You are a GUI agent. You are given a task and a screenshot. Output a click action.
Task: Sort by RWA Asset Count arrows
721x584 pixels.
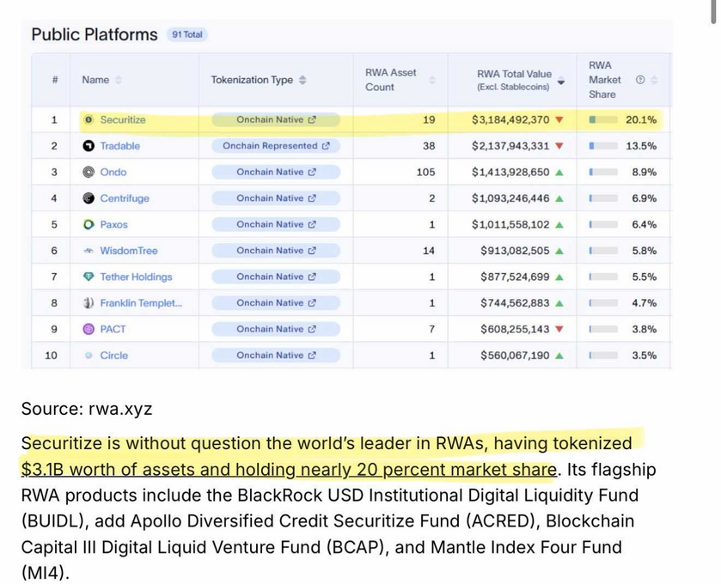pos(432,80)
